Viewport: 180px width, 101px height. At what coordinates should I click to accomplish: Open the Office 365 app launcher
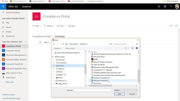click(3, 6)
